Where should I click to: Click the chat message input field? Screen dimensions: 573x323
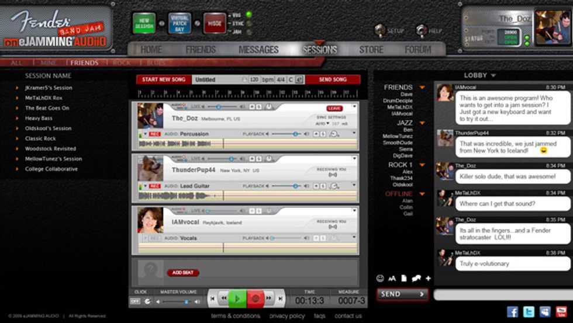pos(503,294)
